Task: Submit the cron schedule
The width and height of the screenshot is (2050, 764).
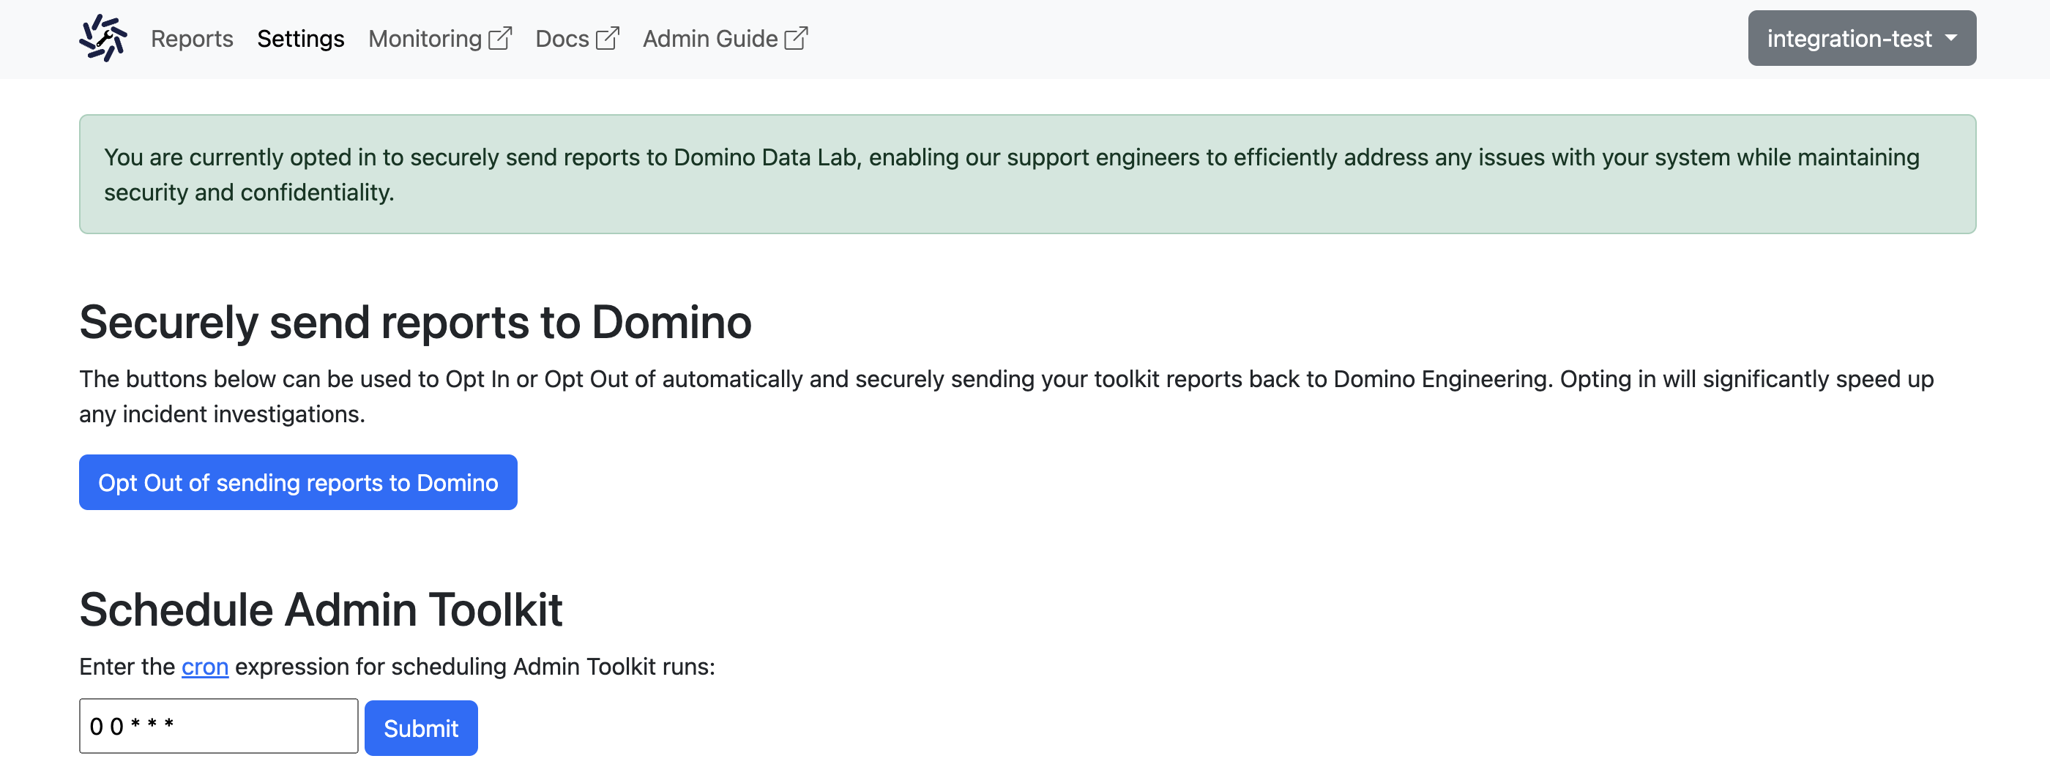Action: coord(421,727)
